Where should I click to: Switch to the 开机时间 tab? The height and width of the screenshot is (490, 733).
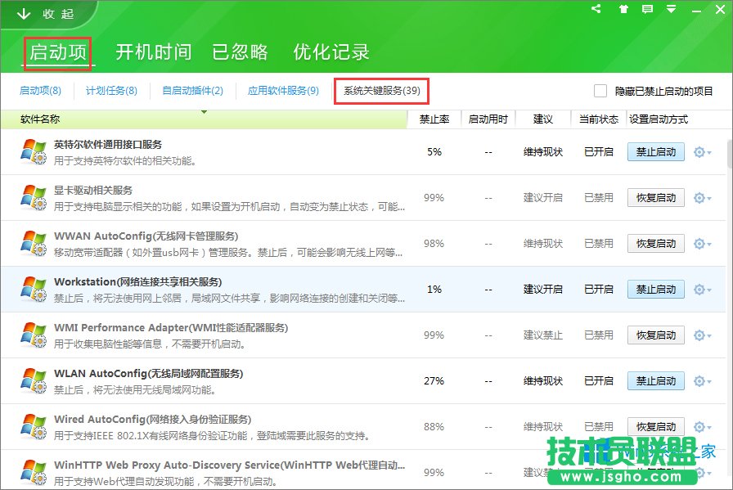click(153, 52)
